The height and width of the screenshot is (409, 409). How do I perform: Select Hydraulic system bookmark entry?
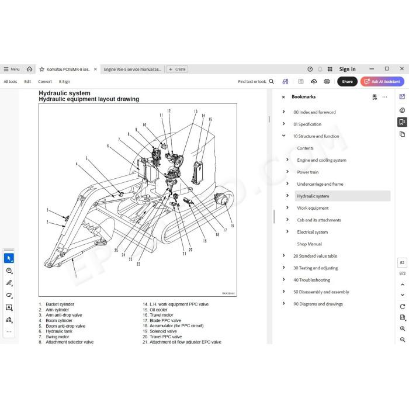(342, 196)
